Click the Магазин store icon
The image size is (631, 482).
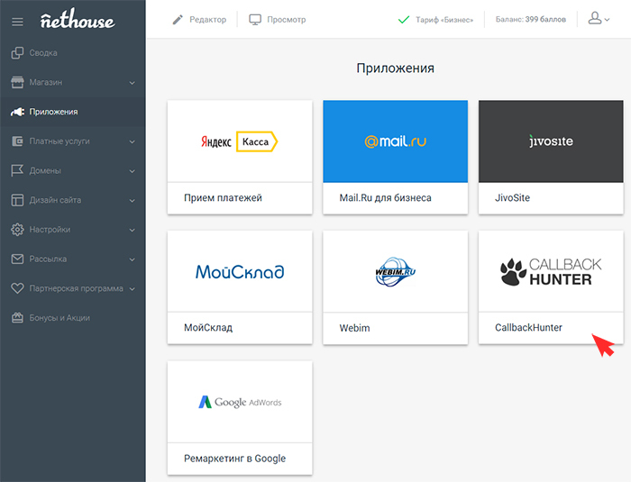(x=17, y=82)
